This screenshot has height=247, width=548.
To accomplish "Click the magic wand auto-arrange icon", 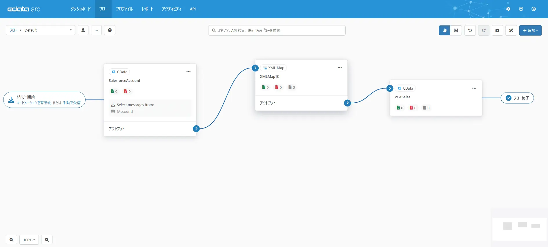I will 511,30.
